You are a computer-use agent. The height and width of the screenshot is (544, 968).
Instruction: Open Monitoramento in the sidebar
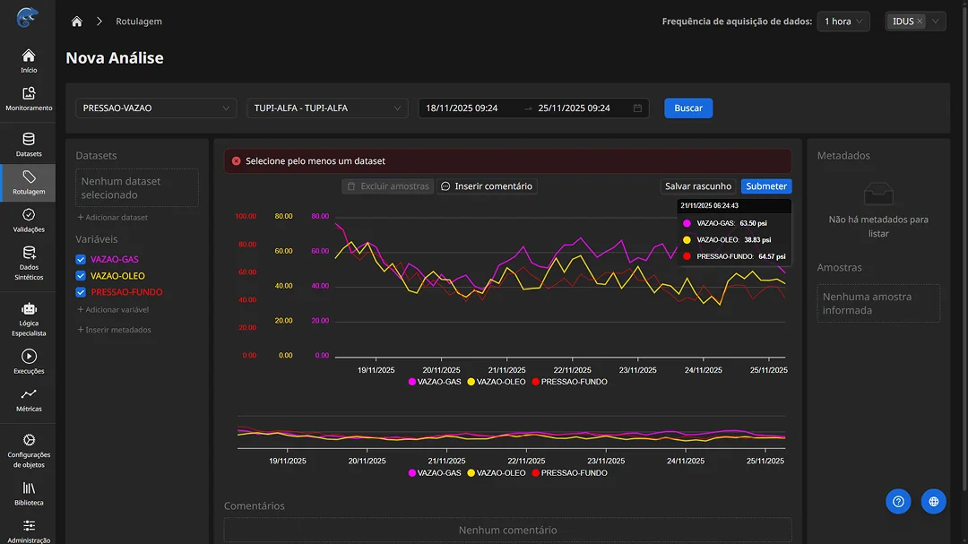point(29,99)
